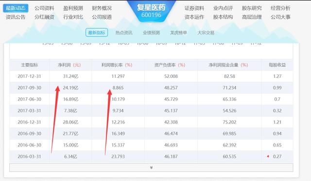Click net profit value 31.24亿

click(70, 76)
